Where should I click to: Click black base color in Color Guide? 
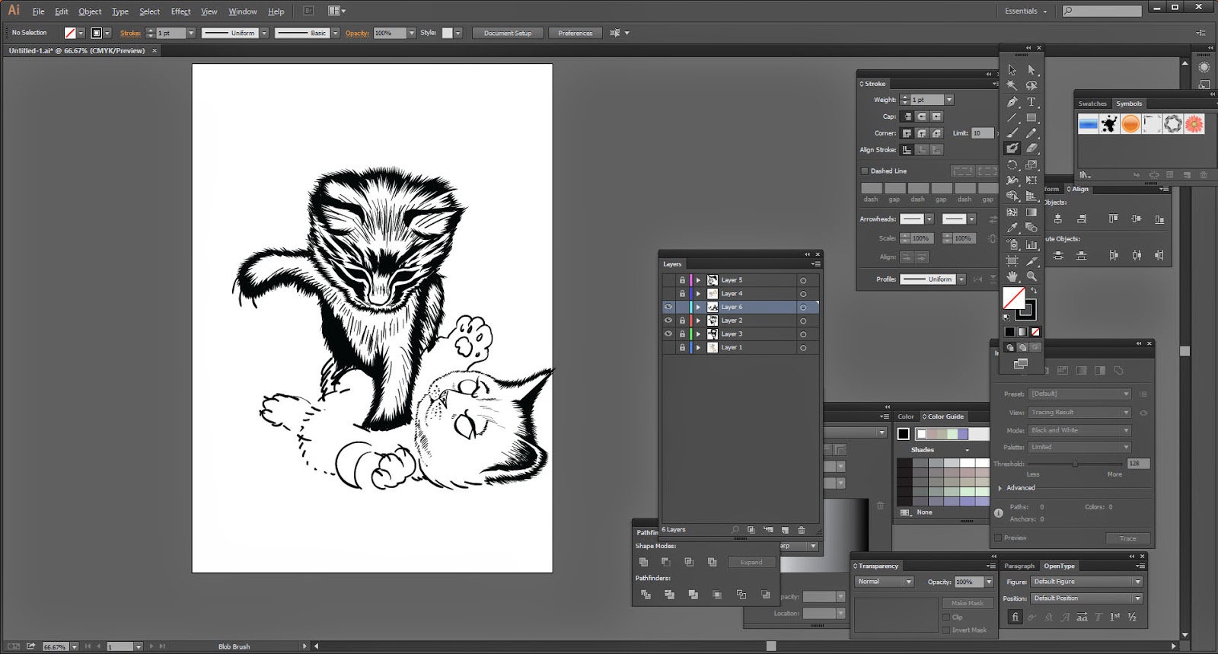(x=904, y=434)
